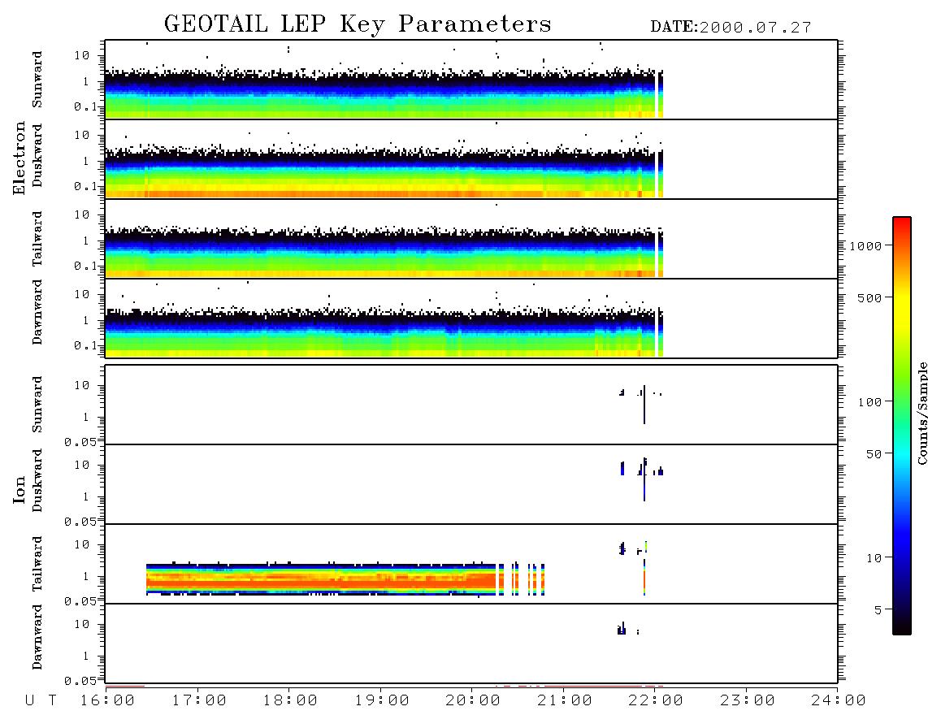Click the black vertical spike in Ion Sunward panel
928x715 pixels.
[644, 405]
